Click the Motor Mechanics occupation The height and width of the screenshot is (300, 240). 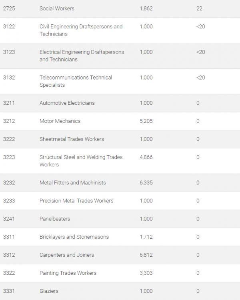click(60, 121)
